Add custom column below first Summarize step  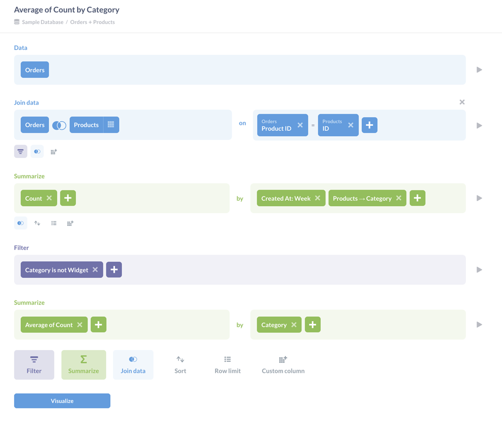pyautogui.click(x=70, y=223)
